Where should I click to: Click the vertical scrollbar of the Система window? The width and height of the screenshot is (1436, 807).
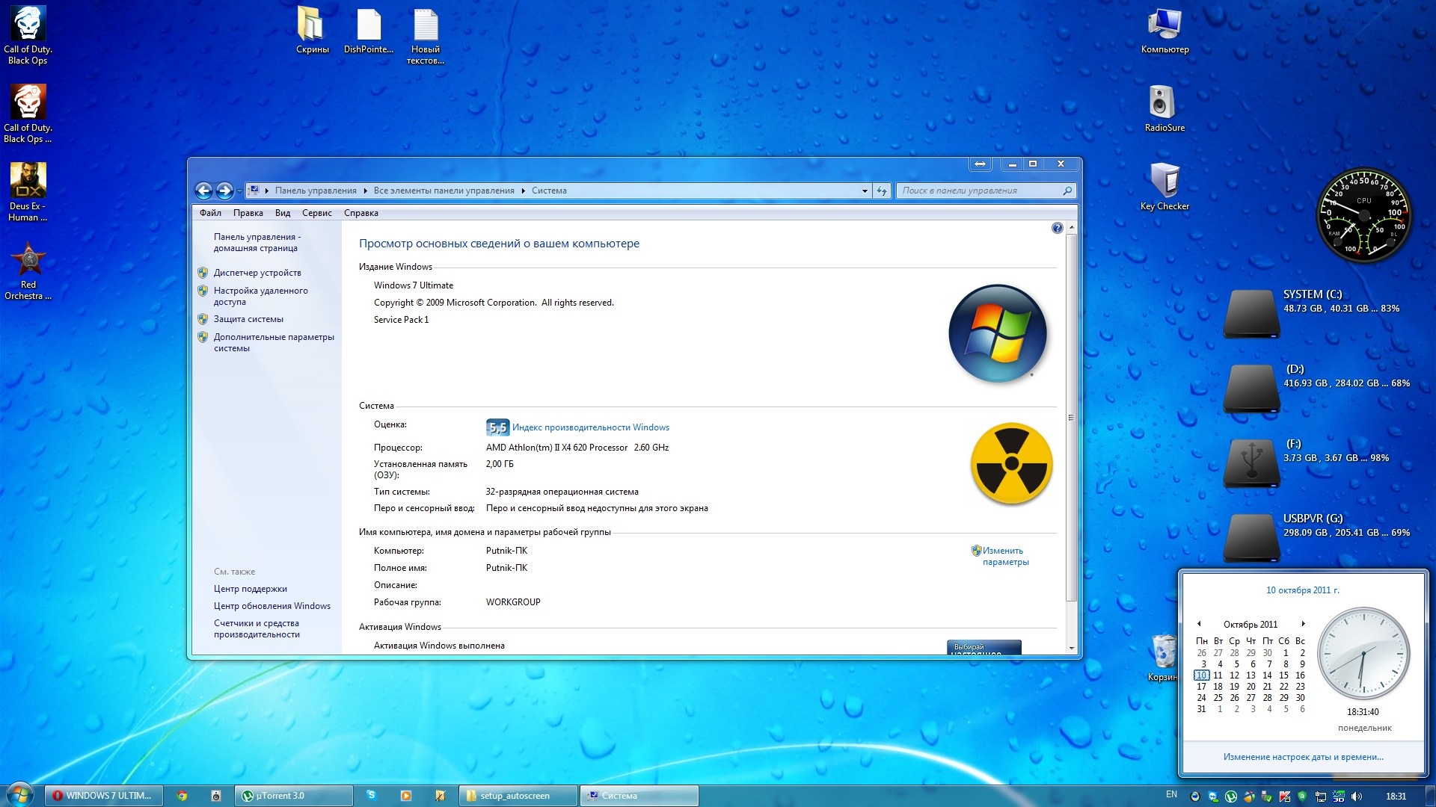point(1071,418)
